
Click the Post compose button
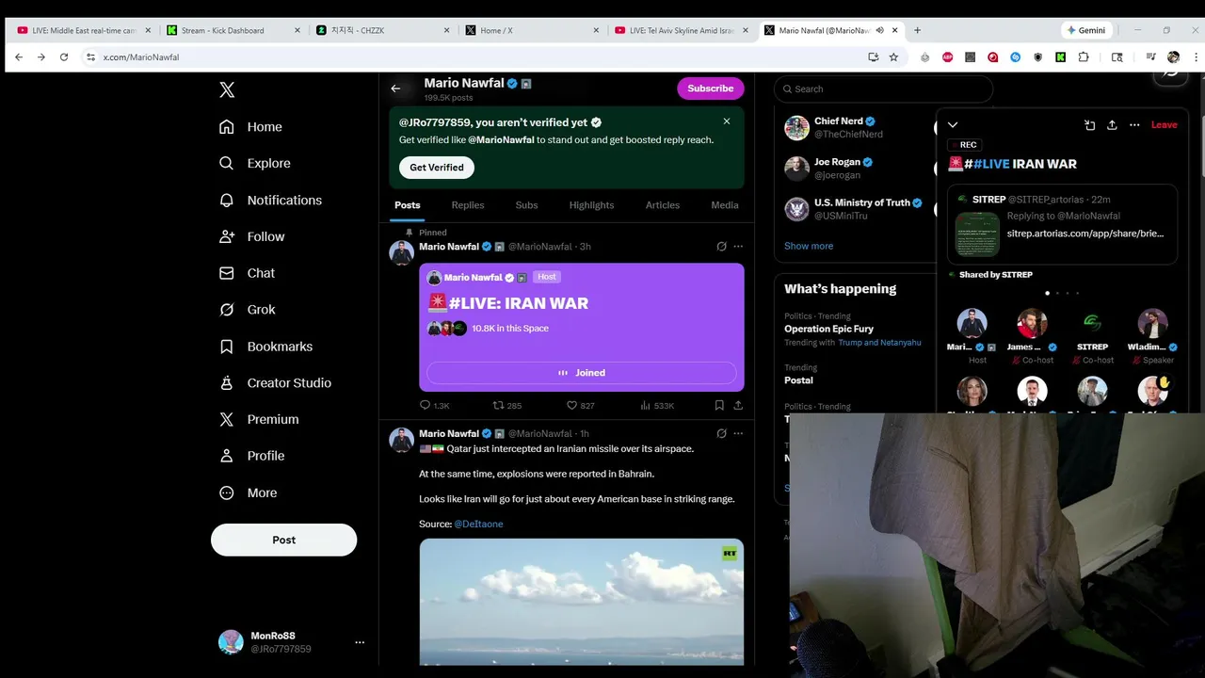click(283, 540)
